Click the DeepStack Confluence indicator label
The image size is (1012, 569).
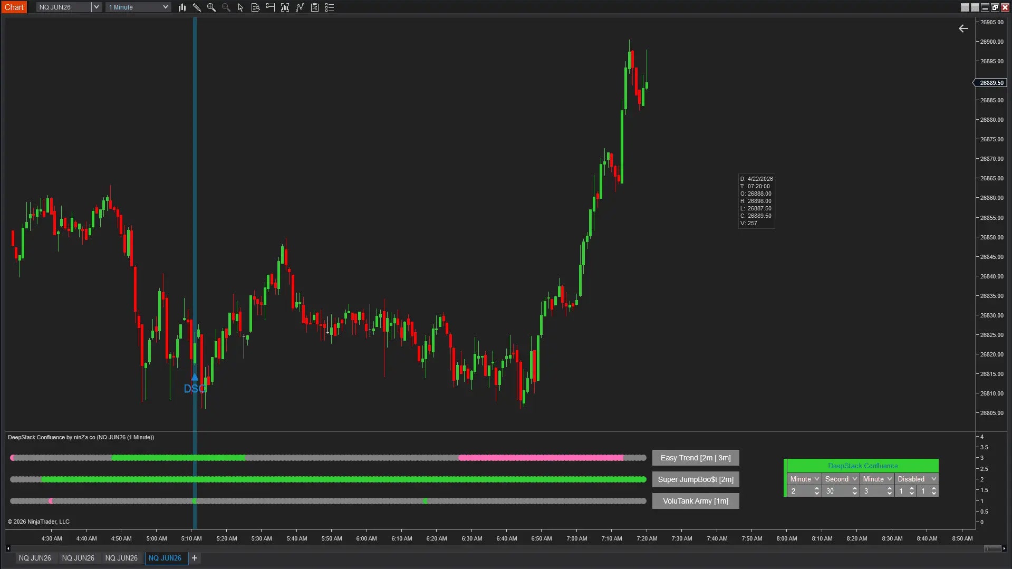(81, 437)
